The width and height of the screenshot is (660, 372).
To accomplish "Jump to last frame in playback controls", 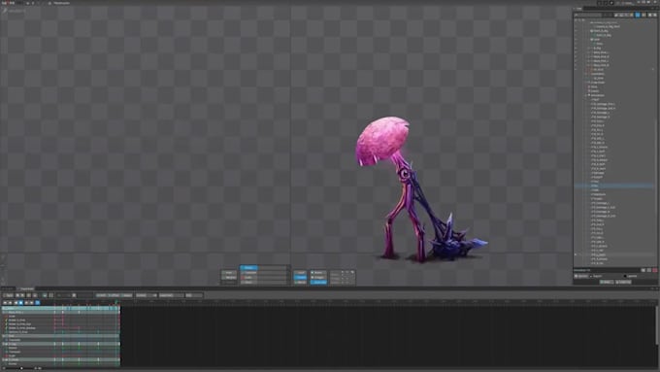I will click(x=32, y=303).
